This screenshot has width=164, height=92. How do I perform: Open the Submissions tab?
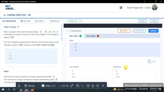pyautogui.click(x=40, y=21)
